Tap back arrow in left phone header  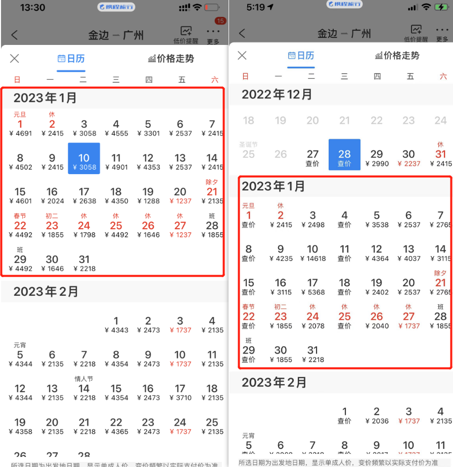[x=14, y=35]
